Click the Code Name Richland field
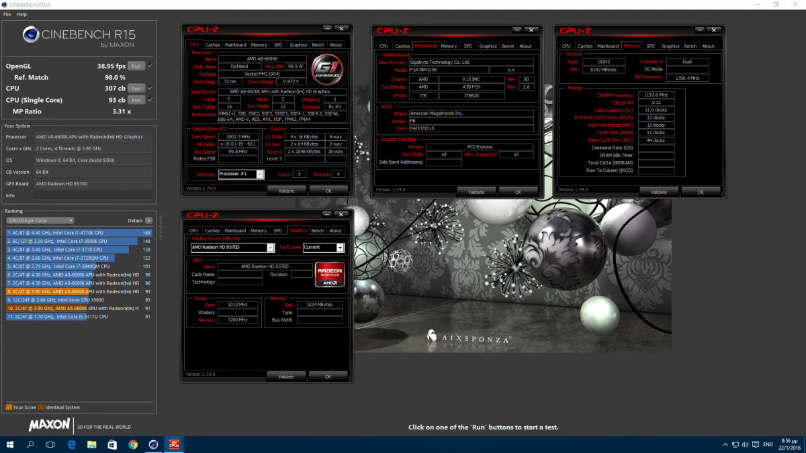 coord(238,66)
